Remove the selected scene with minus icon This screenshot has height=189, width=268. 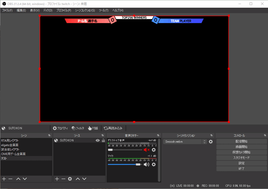coord(10,179)
